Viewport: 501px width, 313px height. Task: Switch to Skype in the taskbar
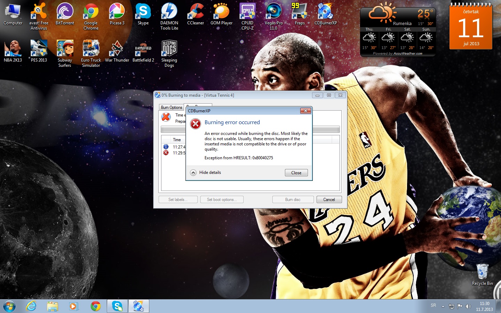117,306
